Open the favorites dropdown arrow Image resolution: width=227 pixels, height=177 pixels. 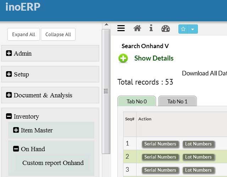pyautogui.click(x=193, y=29)
